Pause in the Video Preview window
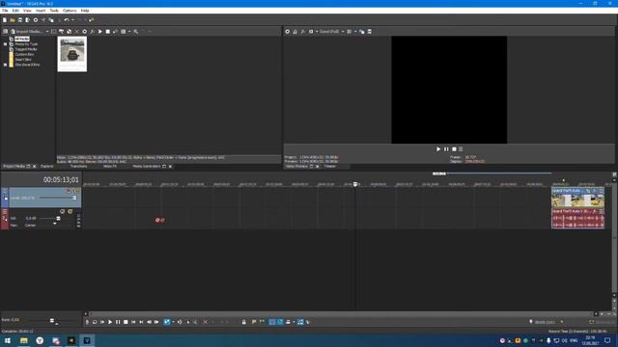The image size is (618, 347). click(446, 149)
